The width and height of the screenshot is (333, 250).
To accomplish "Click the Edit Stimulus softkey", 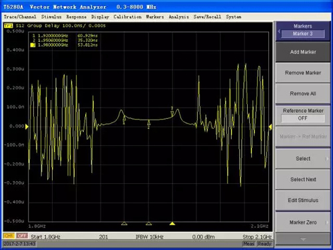I will (303, 200).
